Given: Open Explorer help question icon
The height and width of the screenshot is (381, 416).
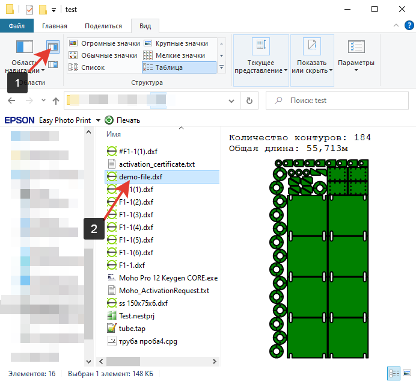Looking at the screenshot, I should tap(409, 25).
